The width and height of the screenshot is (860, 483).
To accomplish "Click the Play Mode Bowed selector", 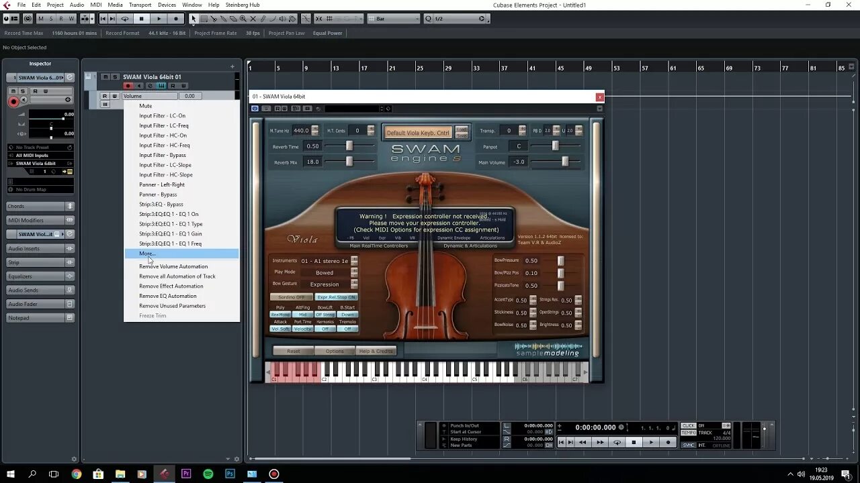I will pos(325,272).
